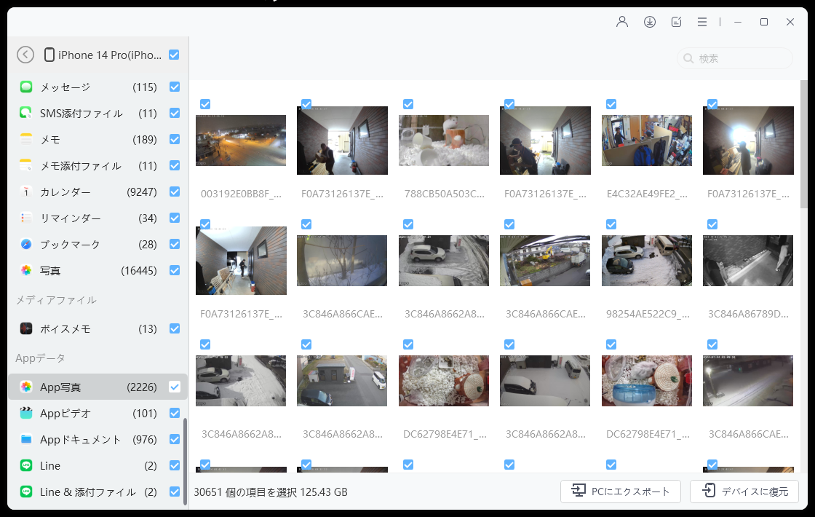Click the SMS添付ファイル icon
Screen dimensions: 815x517
(x=26, y=113)
